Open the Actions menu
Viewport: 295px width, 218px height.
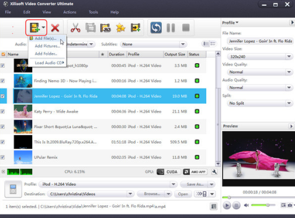click(70, 12)
